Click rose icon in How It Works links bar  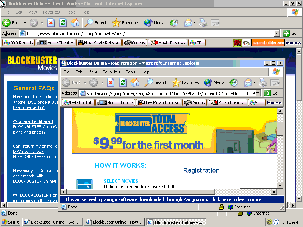(237, 43)
